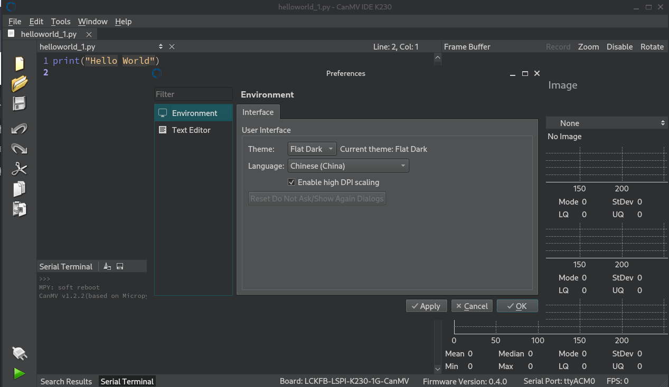Close the helloworld_1.py editor split
The height and width of the screenshot is (387, 669).
pos(172,47)
